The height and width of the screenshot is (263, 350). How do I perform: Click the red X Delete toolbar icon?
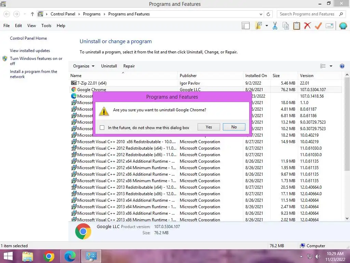click(x=307, y=26)
